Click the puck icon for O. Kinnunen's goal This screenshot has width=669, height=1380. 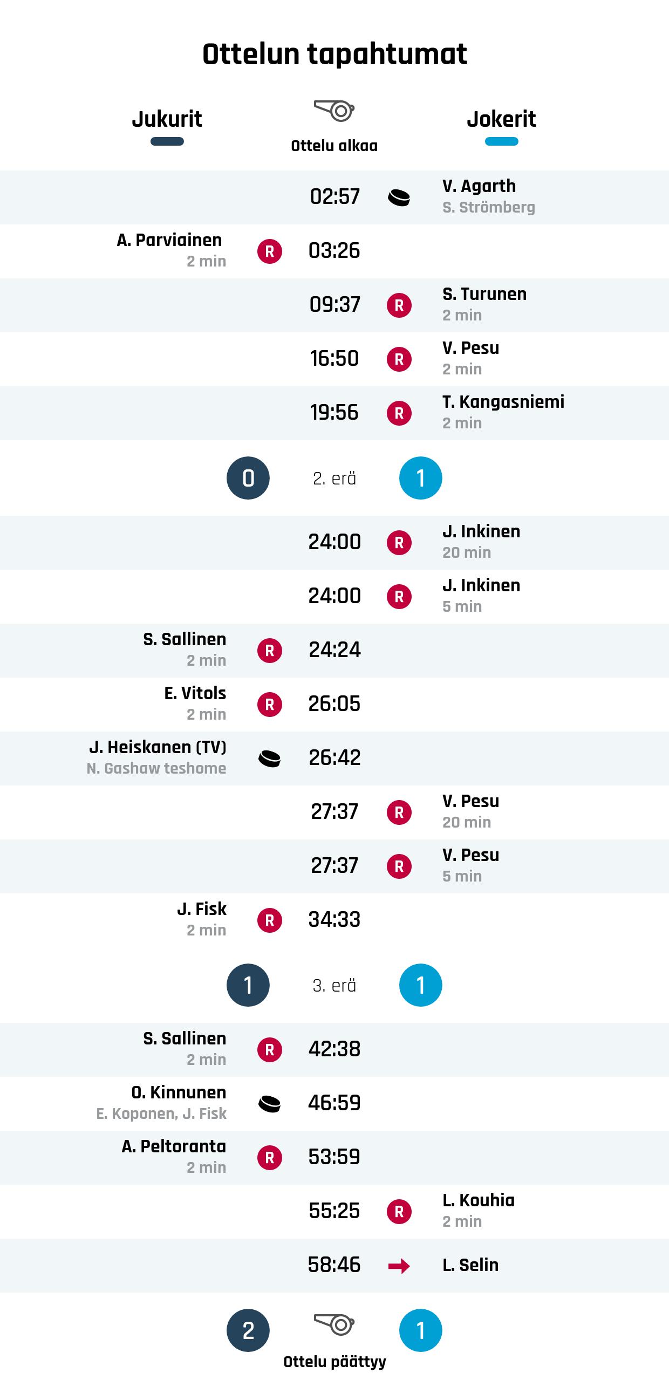tap(270, 1104)
